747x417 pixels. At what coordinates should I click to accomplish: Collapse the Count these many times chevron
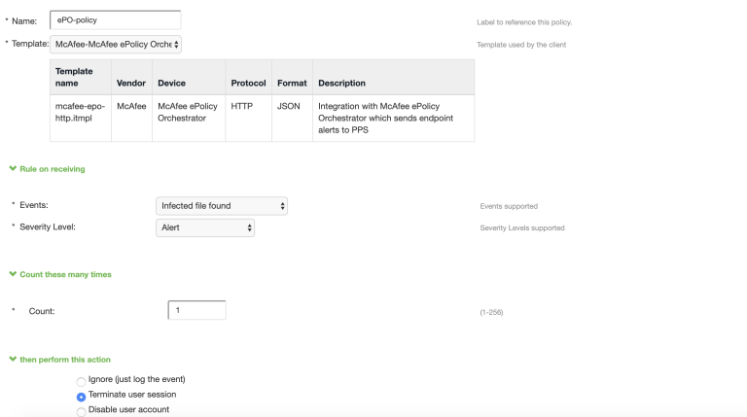13,274
